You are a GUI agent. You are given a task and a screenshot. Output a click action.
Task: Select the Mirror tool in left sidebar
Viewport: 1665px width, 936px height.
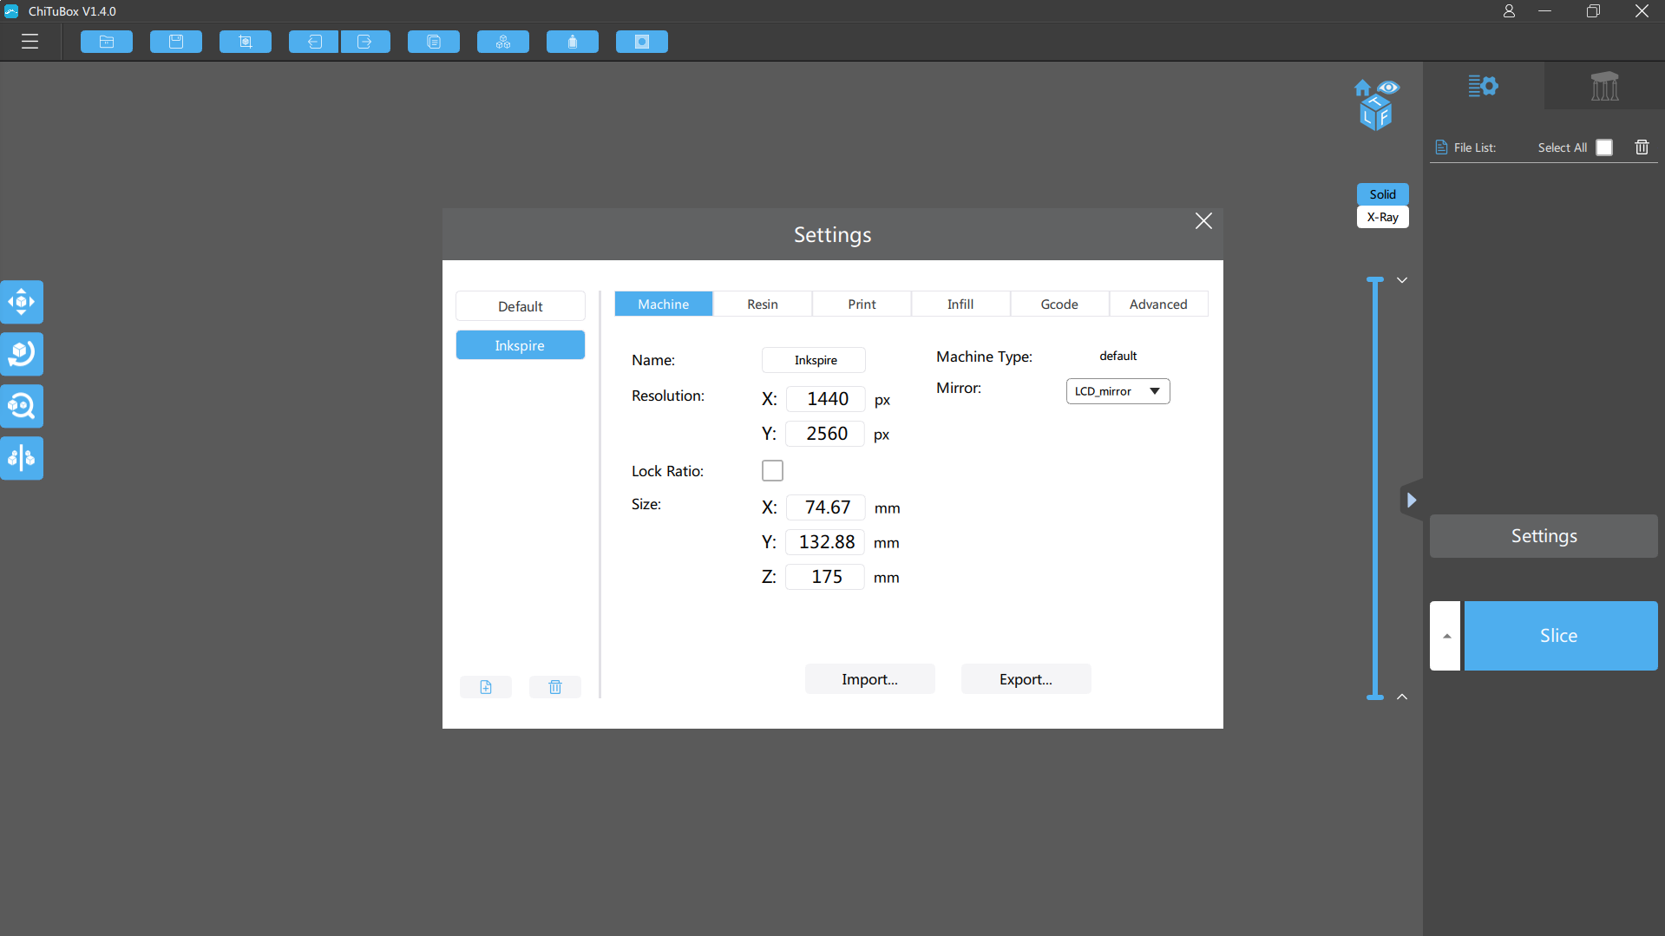click(x=22, y=458)
